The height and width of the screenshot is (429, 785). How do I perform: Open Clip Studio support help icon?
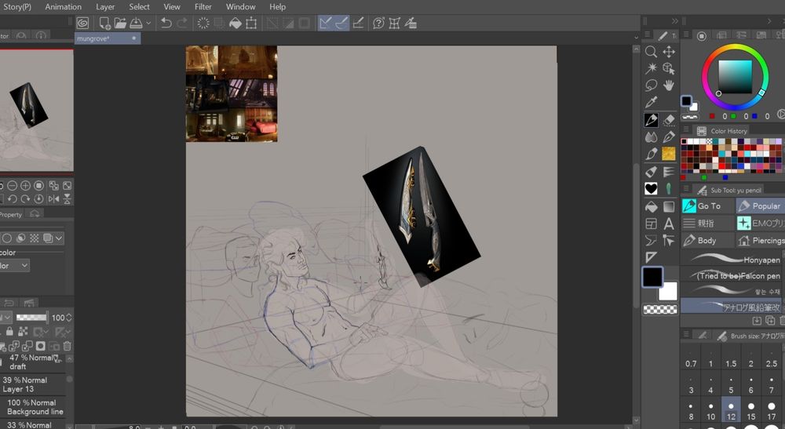coord(378,23)
